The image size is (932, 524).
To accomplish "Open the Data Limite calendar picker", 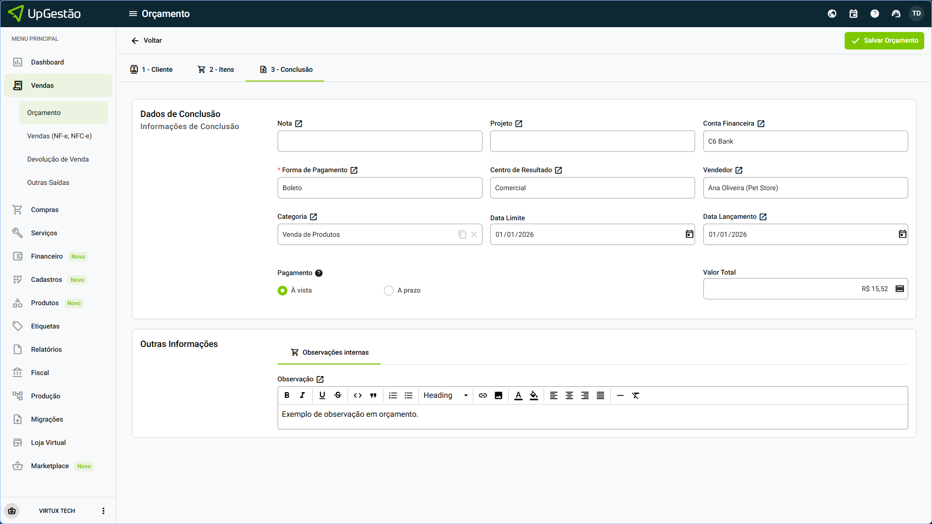I will (x=689, y=234).
